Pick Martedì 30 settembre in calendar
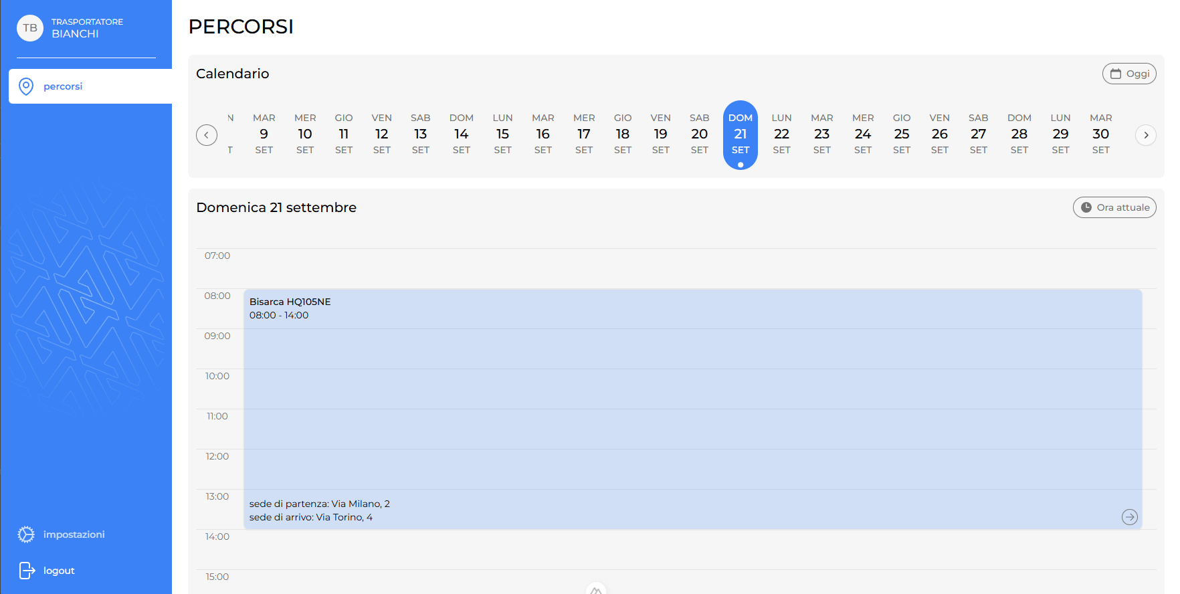This screenshot has width=1180, height=594. (x=1100, y=134)
